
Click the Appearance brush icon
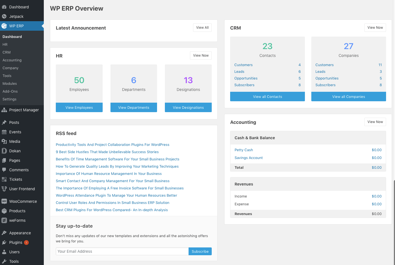[x=4, y=233]
